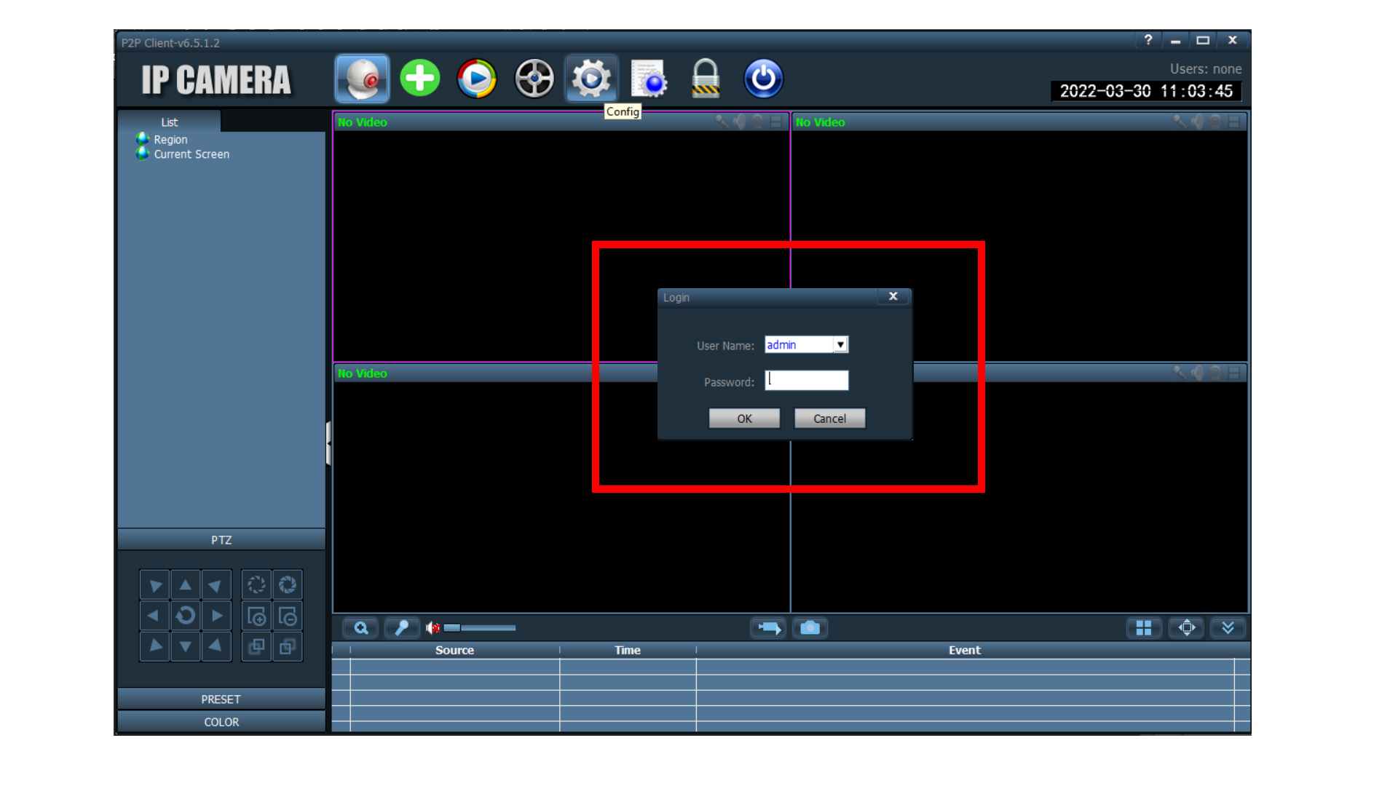
Task: Open the playback player toolbar icon
Action: [x=477, y=79]
